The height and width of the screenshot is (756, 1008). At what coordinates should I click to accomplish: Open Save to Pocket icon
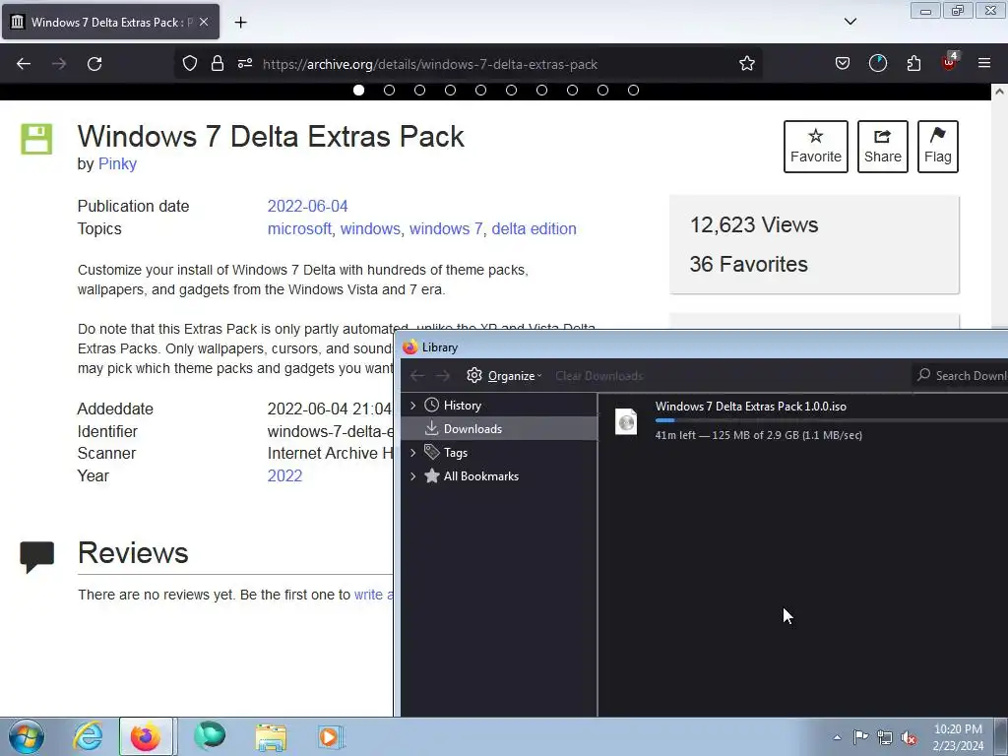(843, 64)
